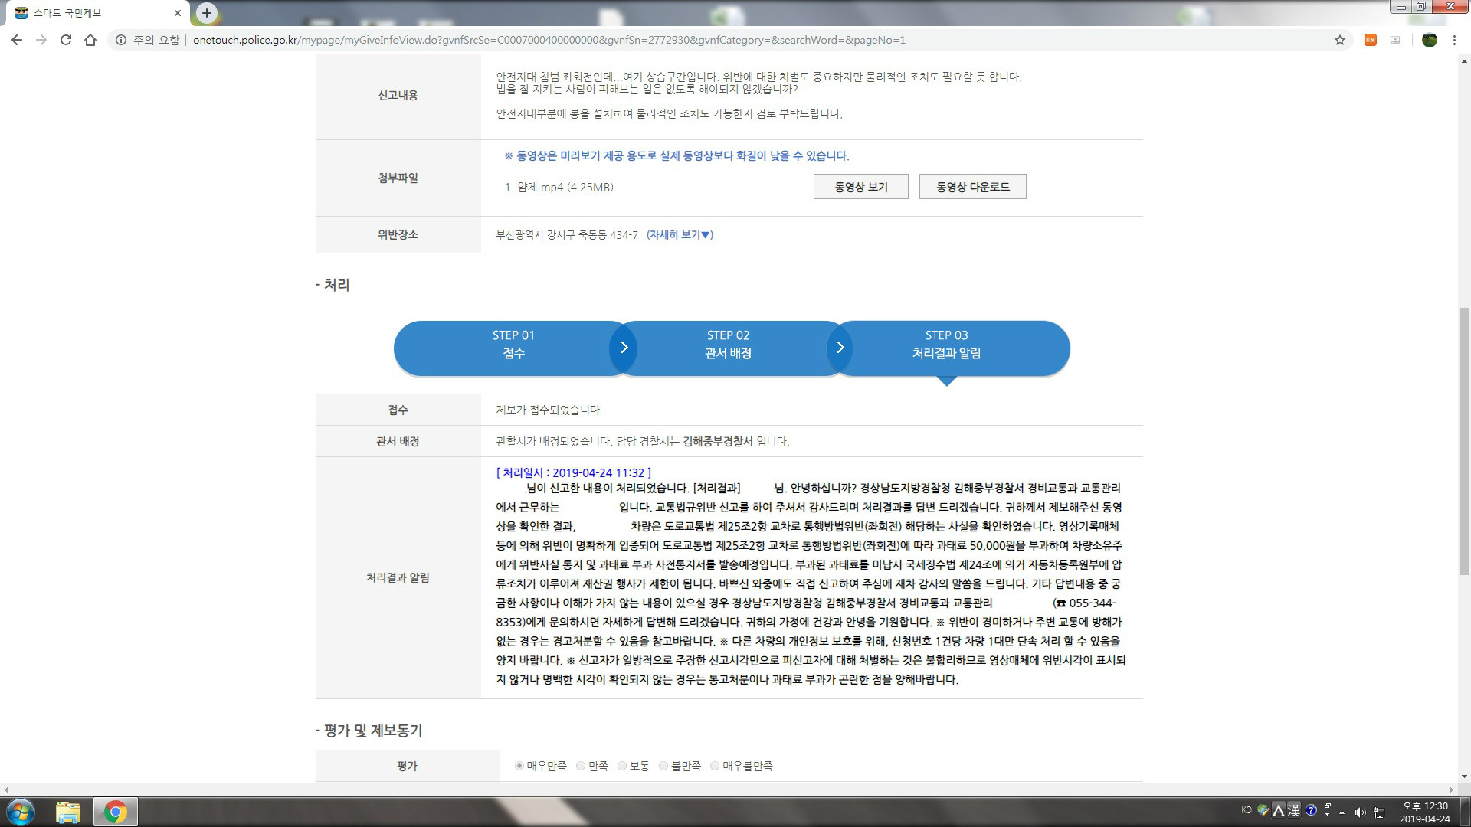Click the 김해중부경찰서 station name text
This screenshot has width=1471, height=827.
(718, 442)
